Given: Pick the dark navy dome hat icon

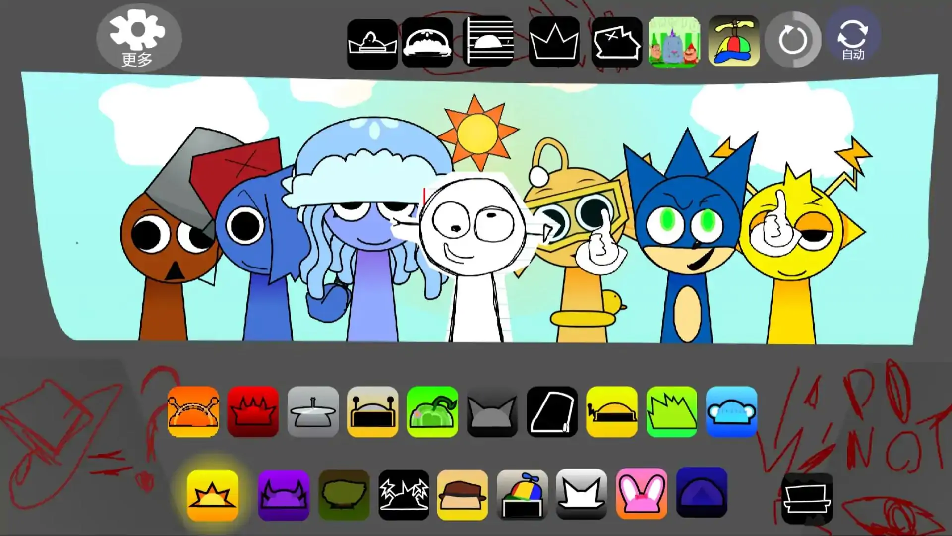Looking at the screenshot, I should 702,492.
